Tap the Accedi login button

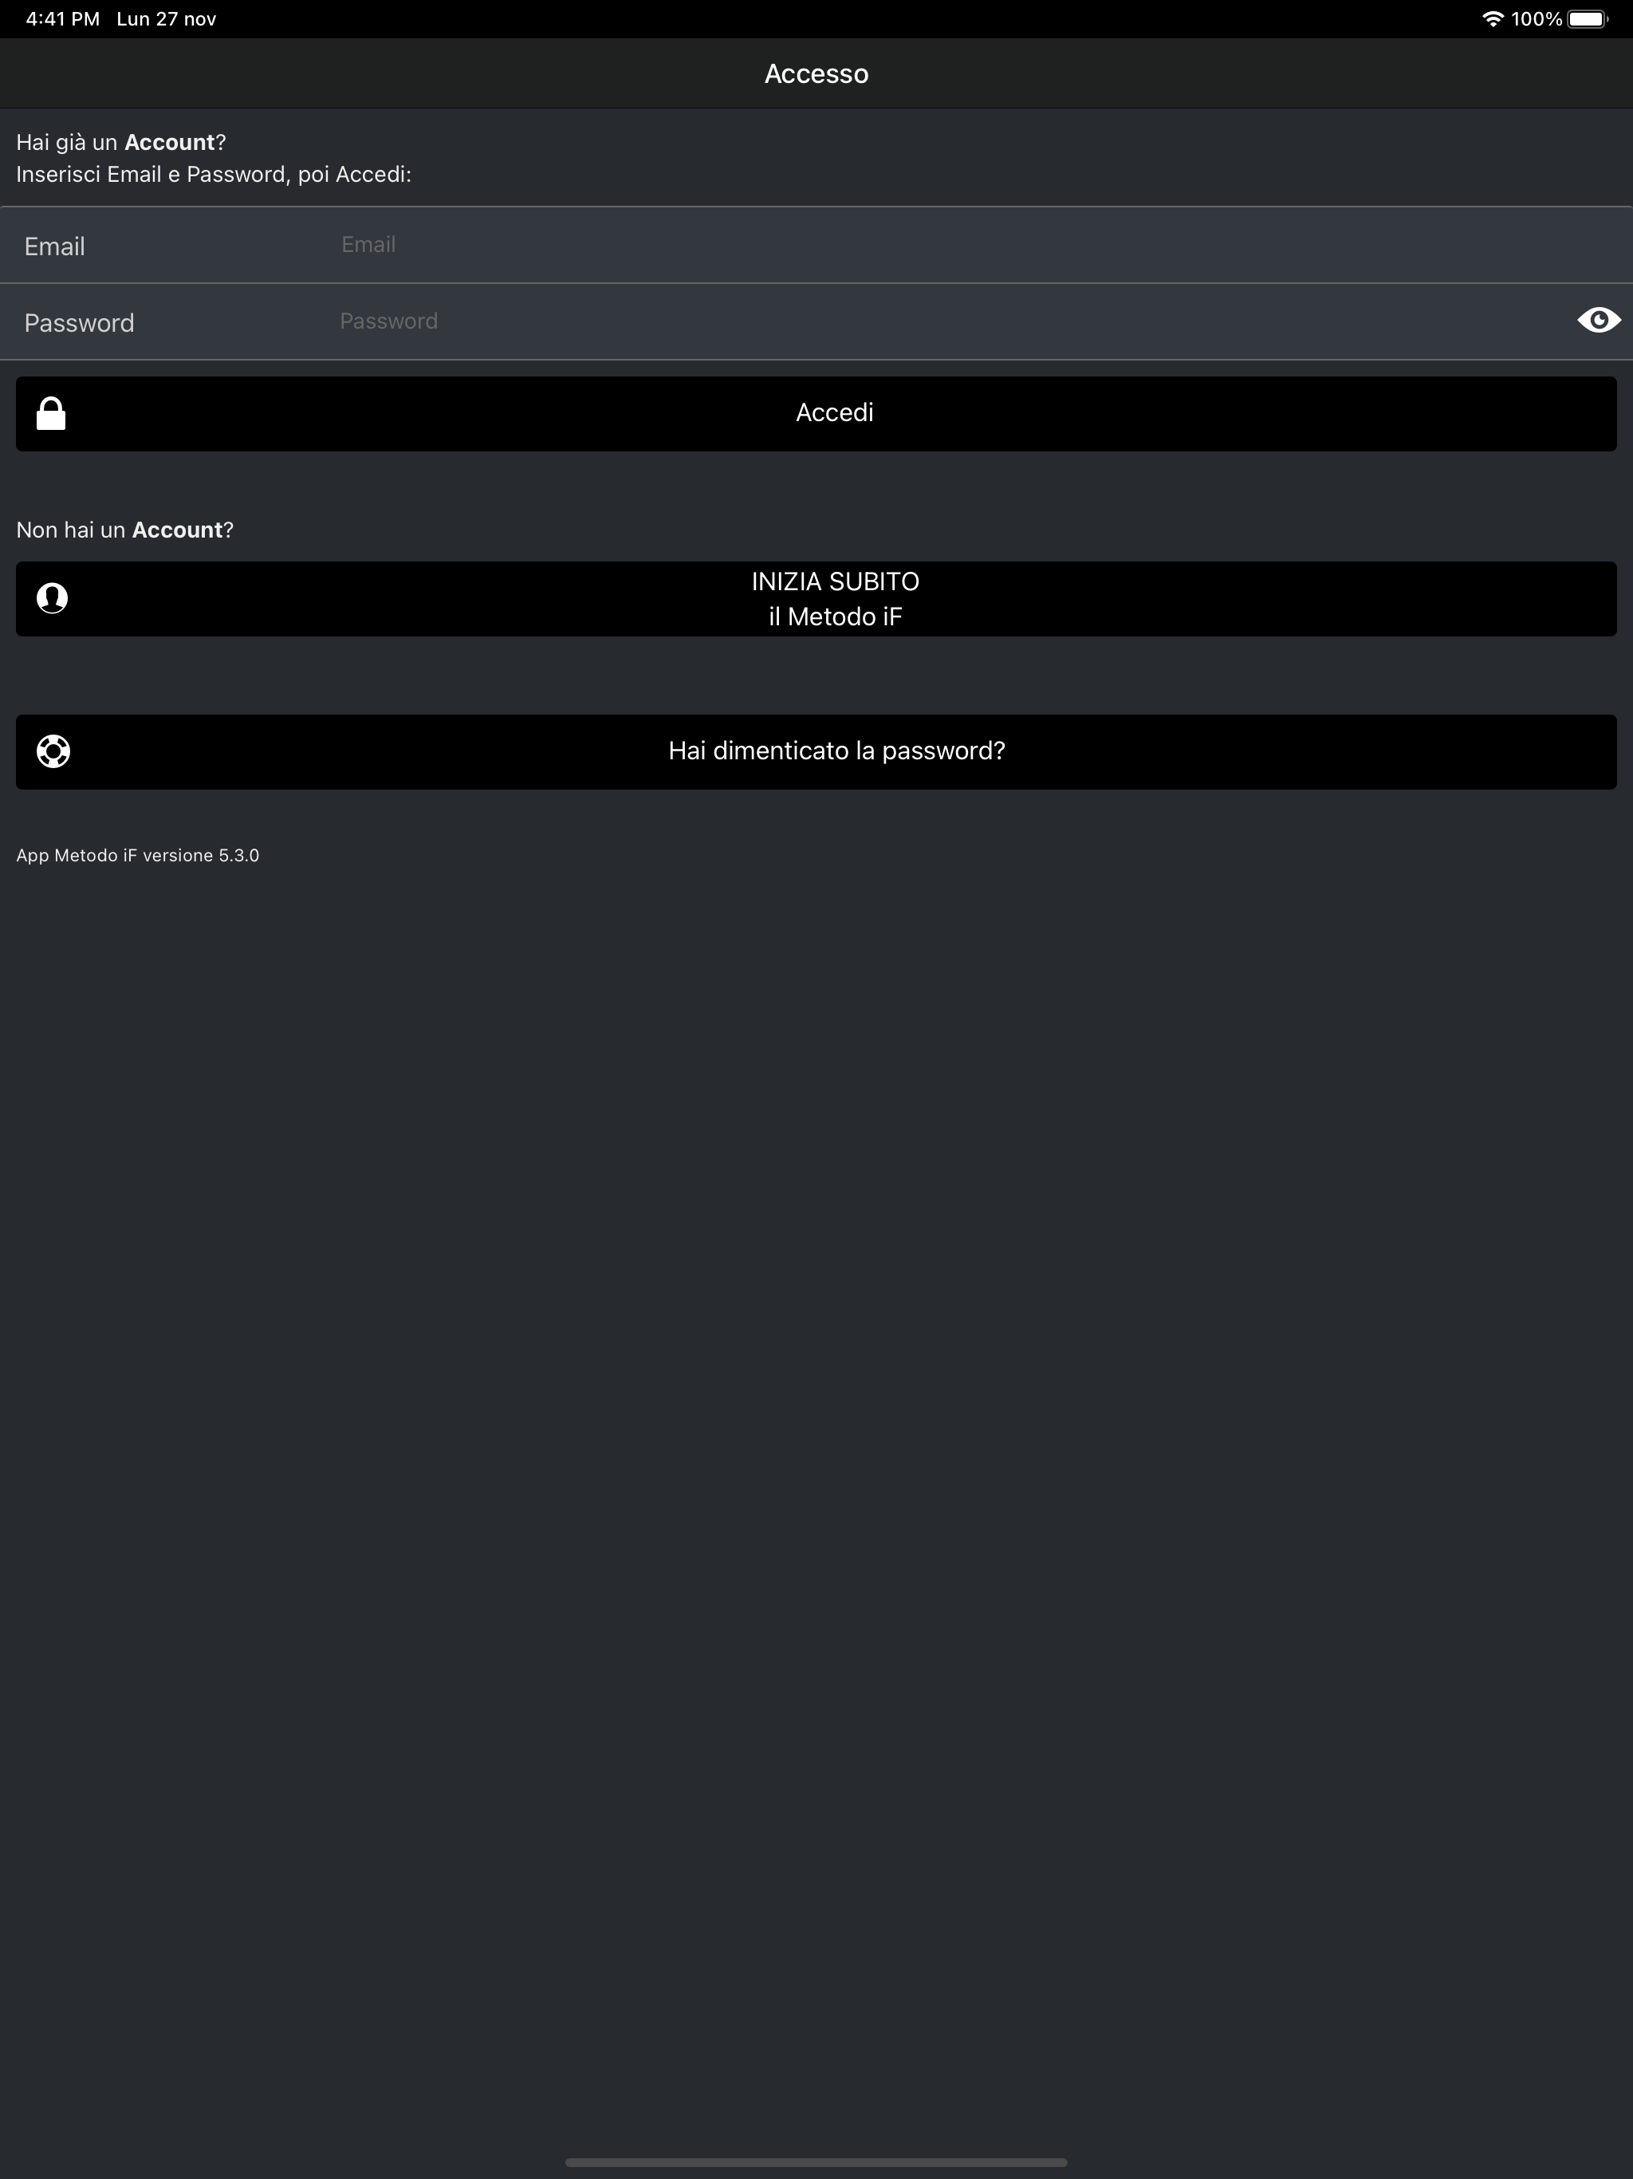click(816, 414)
